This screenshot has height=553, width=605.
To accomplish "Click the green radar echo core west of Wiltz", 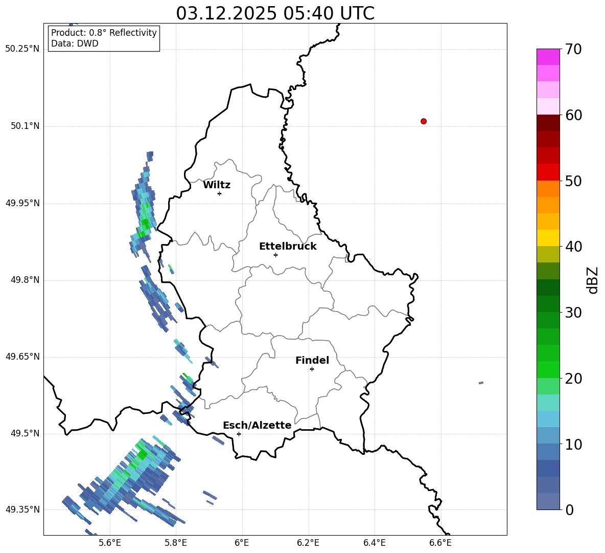I will 145,224.
